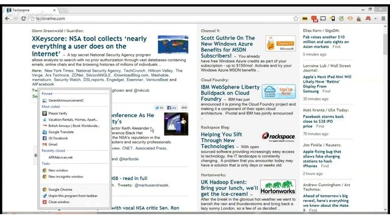The height and width of the screenshot is (219, 390).
Task: Open Apple's Next iPad Mini story
Action: point(327,84)
